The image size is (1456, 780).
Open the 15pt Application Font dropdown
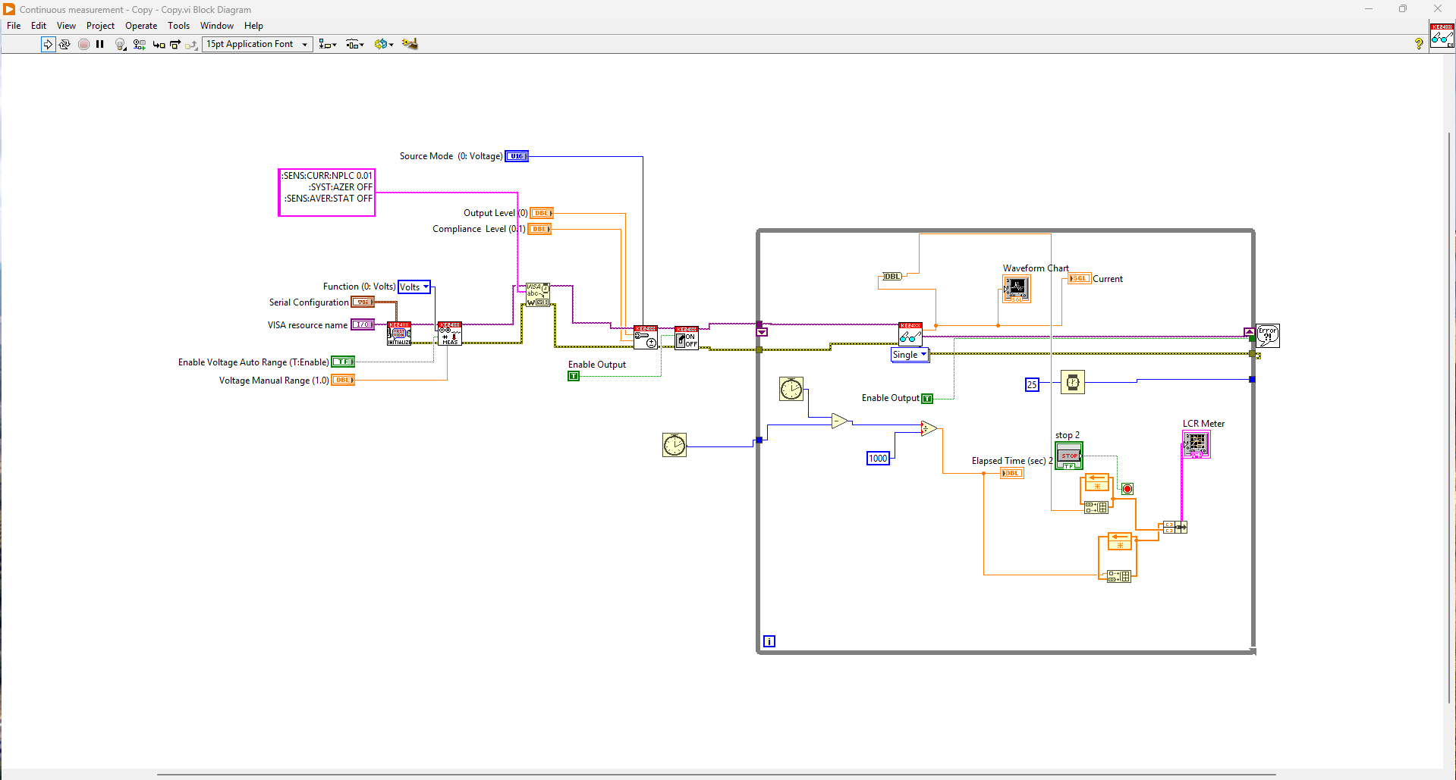[257, 44]
